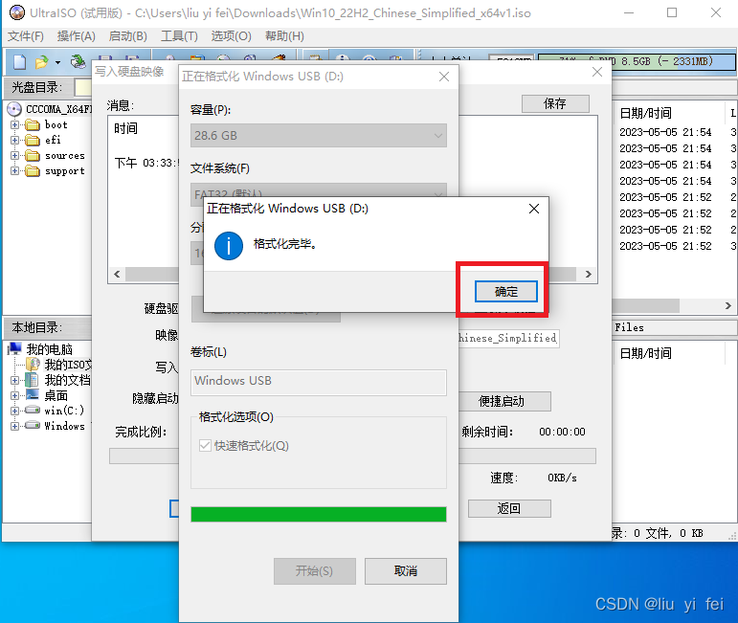Click the 我的文档 documents icon
Viewport: 738px width, 623px height.
[32, 380]
